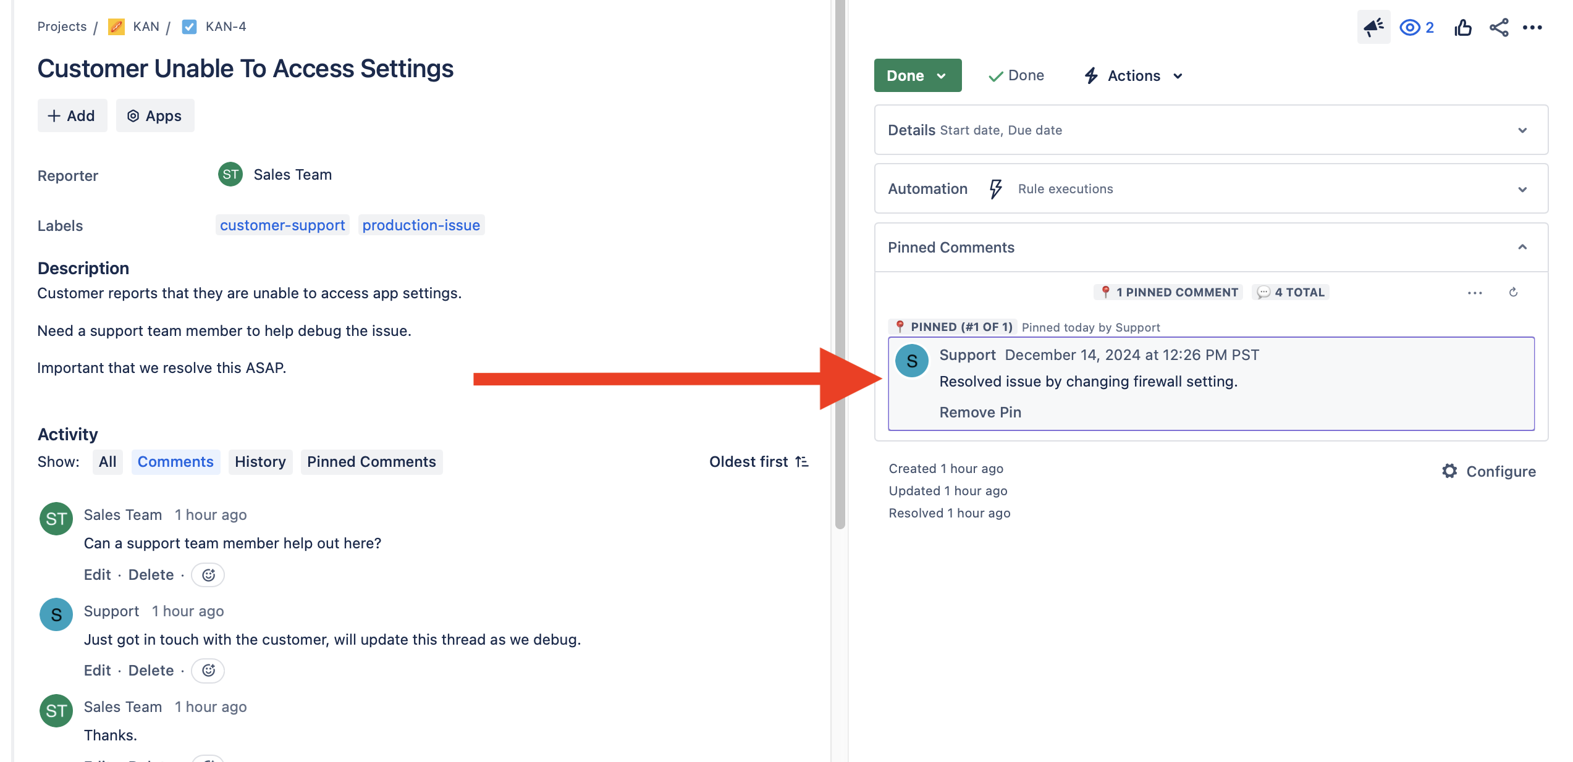Click the share icon
Screen dimensions: 1573x762
1499,28
